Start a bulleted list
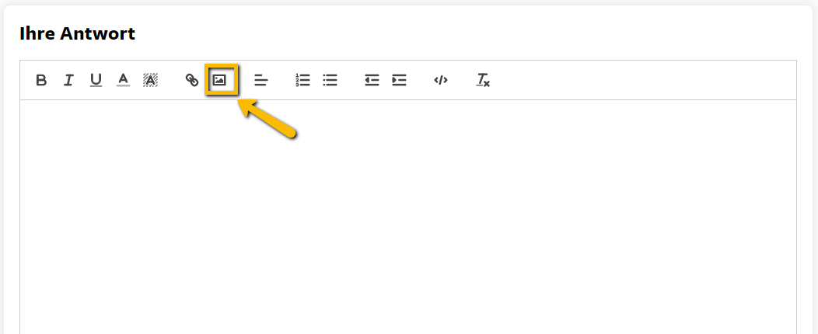 coord(330,80)
